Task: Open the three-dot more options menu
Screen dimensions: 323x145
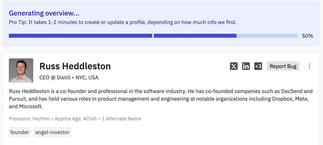Action: 309,66
